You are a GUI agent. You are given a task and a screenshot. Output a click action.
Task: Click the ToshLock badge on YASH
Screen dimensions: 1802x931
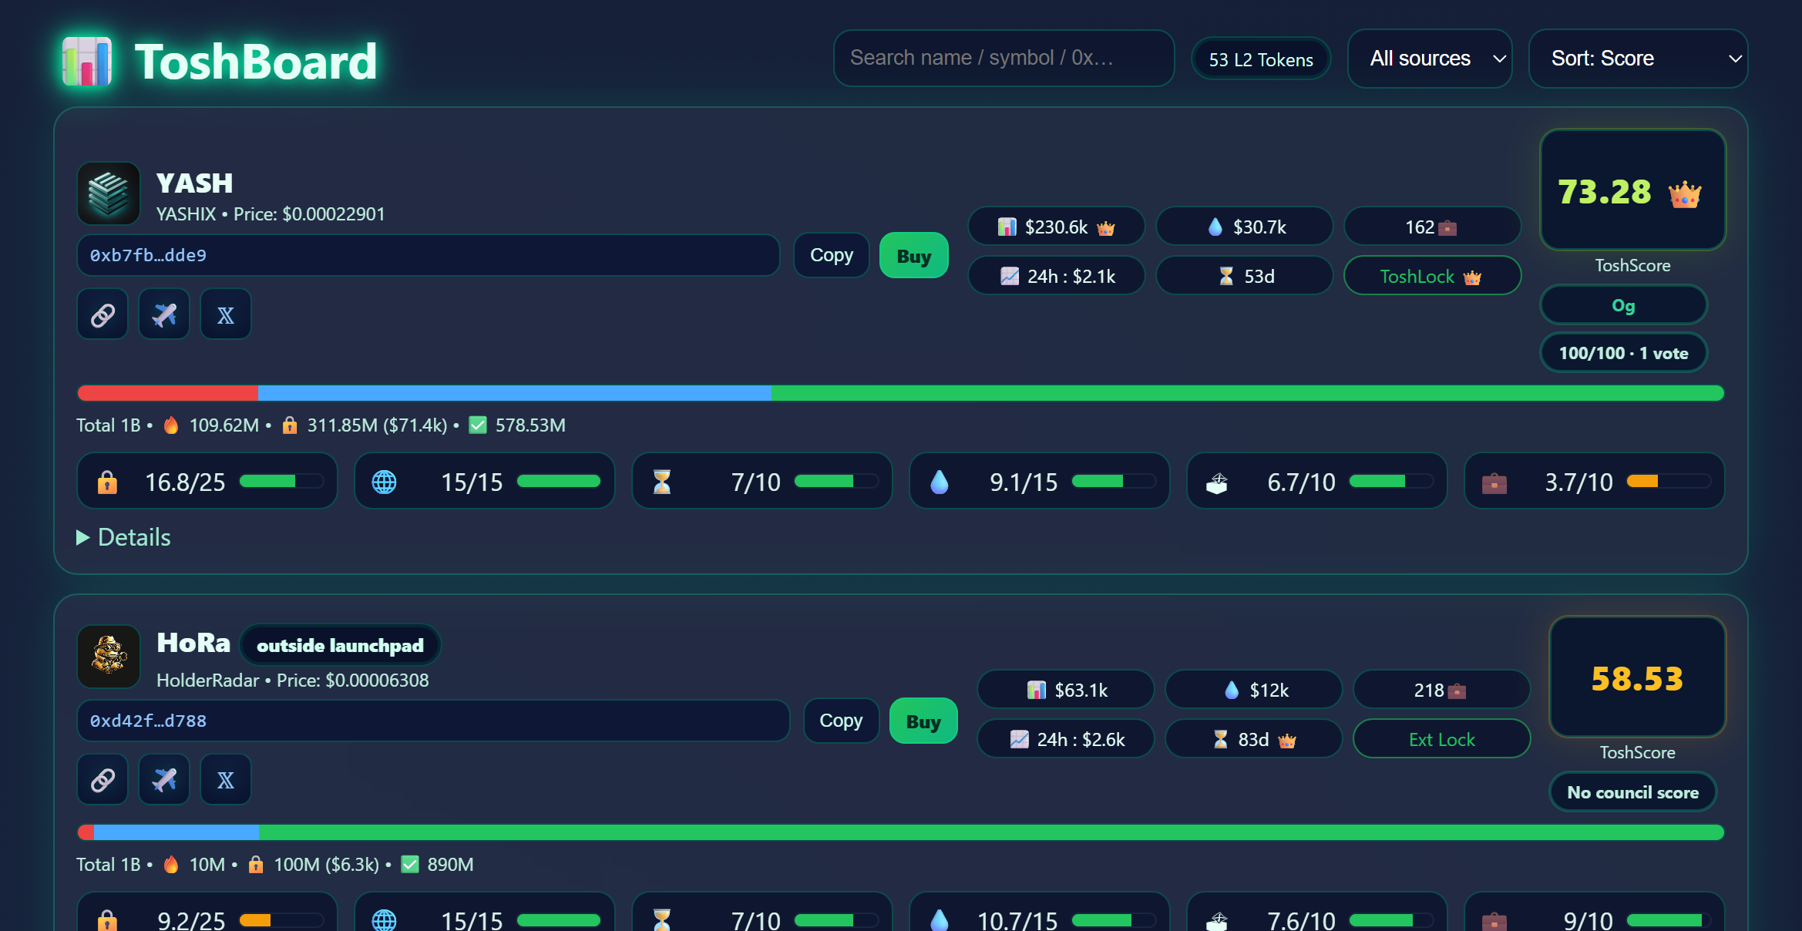[1431, 276]
